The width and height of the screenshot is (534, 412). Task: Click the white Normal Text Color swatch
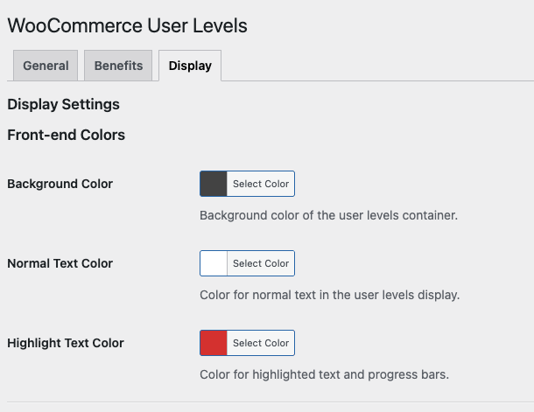coord(214,263)
